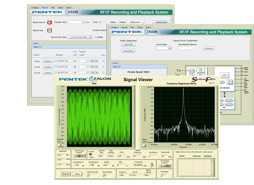The image size is (254, 185).
Task: Click Browse for CH 3 IN
Action: (48, 73)
